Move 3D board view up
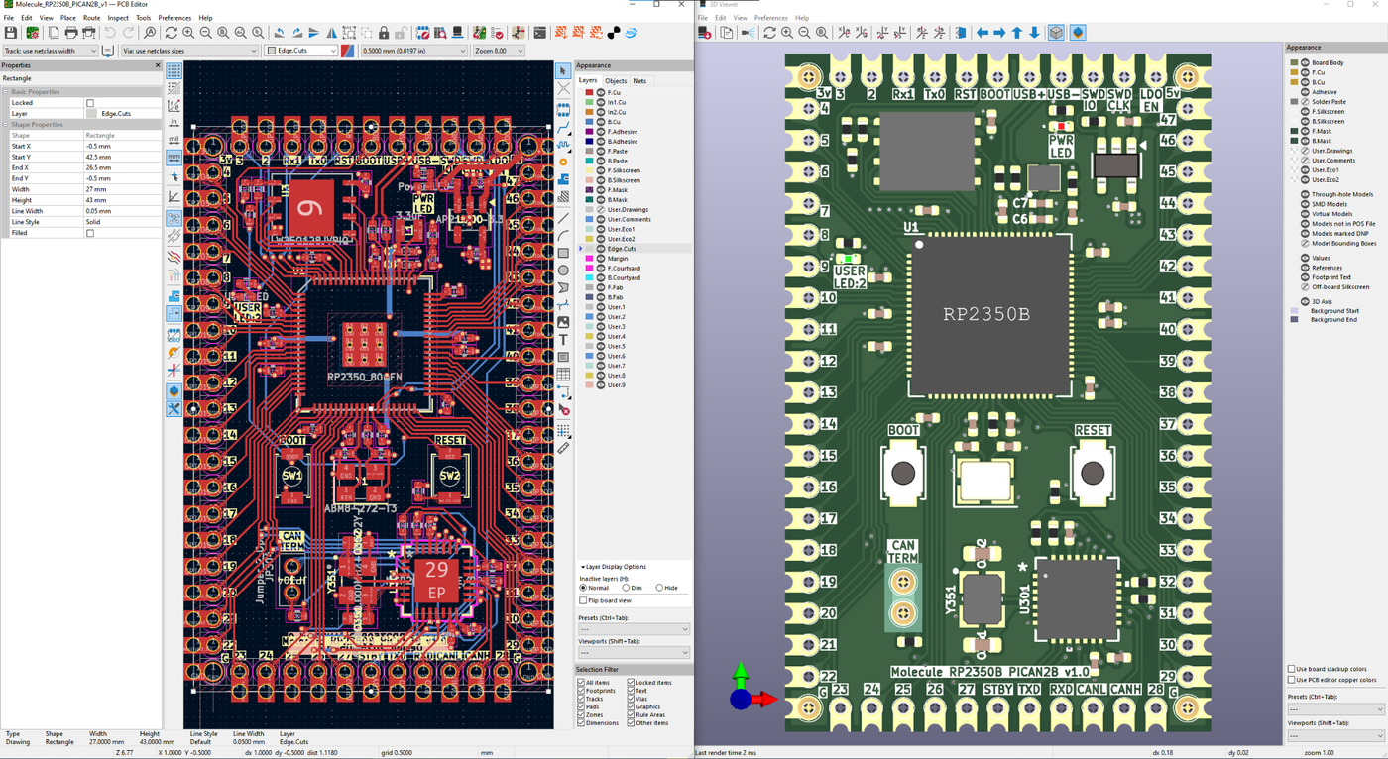 tap(1017, 33)
